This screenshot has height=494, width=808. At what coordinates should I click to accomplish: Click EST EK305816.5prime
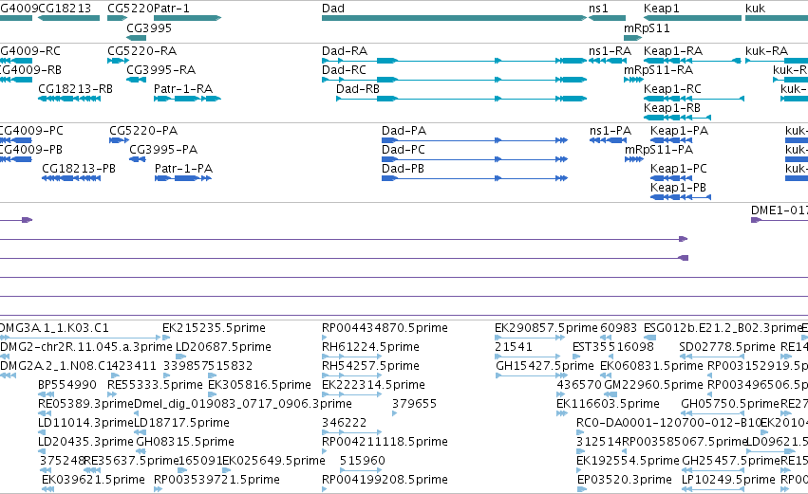(x=260, y=385)
